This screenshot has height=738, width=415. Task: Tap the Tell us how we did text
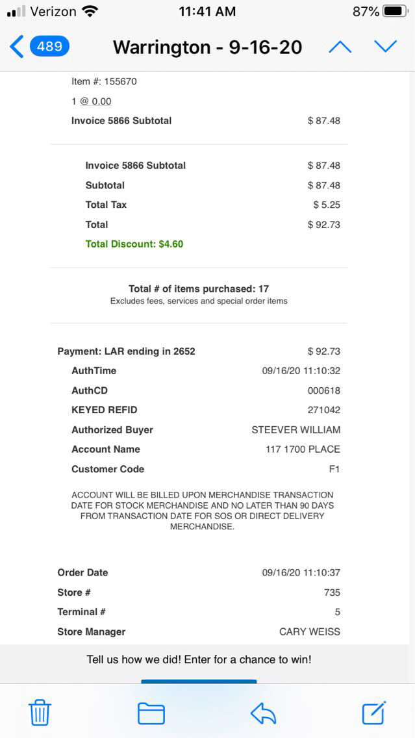click(x=199, y=659)
